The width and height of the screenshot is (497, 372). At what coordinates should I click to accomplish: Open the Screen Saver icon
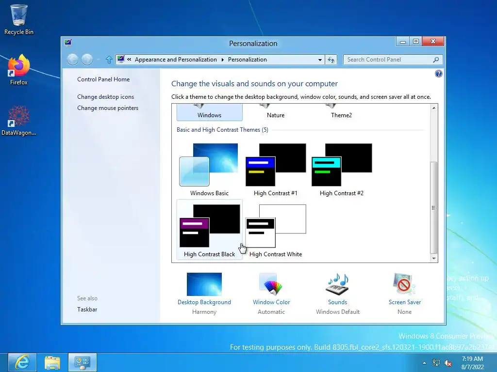click(x=404, y=284)
